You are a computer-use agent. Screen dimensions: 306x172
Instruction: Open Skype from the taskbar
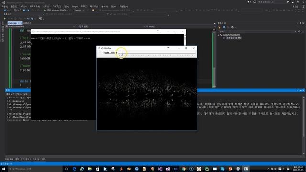pyautogui.click(x=222, y=169)
